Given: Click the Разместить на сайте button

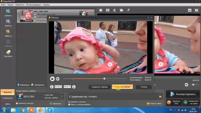Looking at the screenshot, I should pos(191,102).
